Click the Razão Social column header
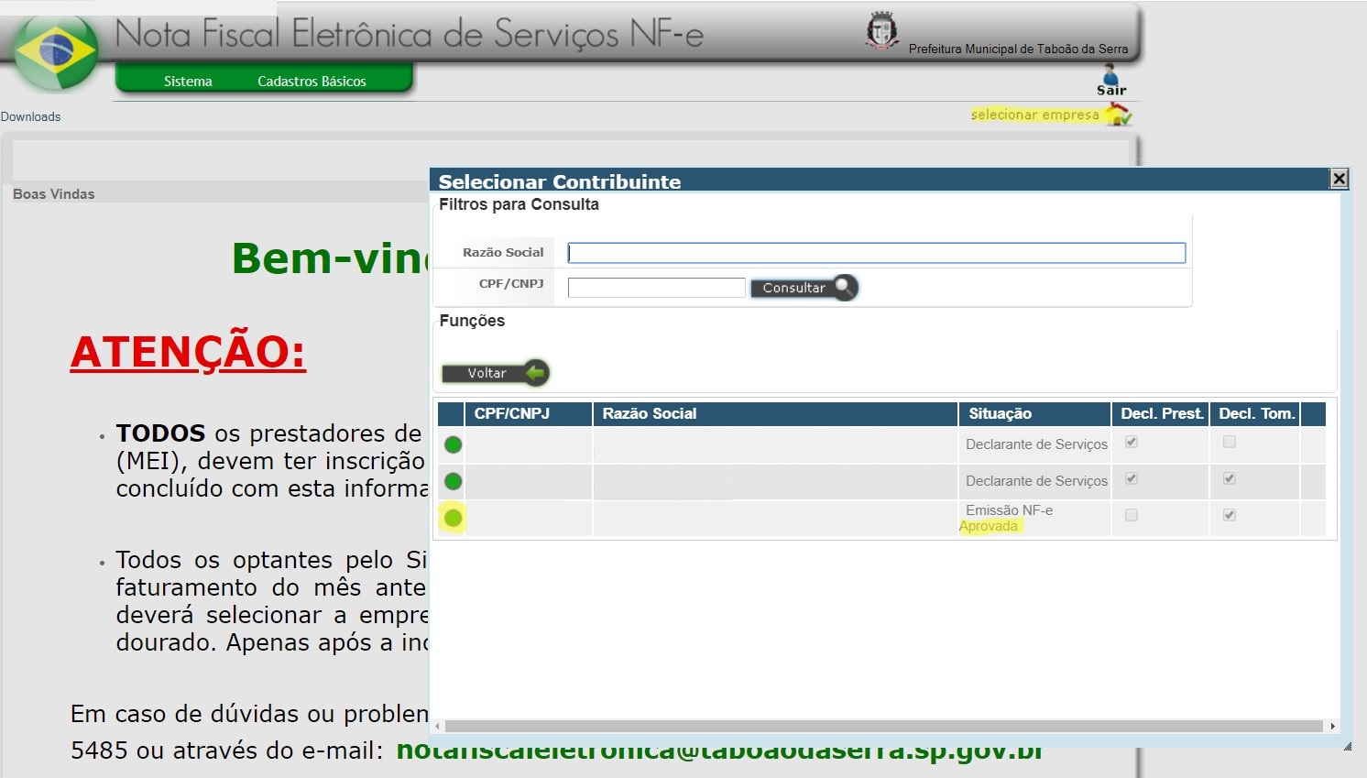Image resolution: width=1367 pixels, height=778 pixels. tap(775, 414)
